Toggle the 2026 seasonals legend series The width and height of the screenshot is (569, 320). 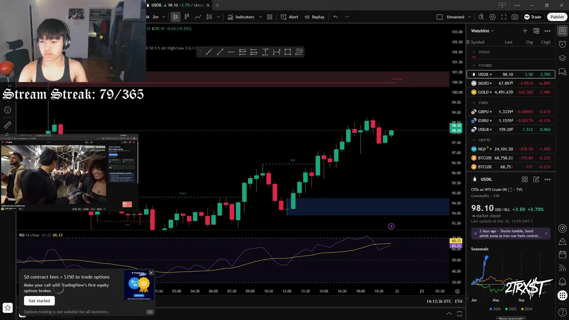coord(495,309)
